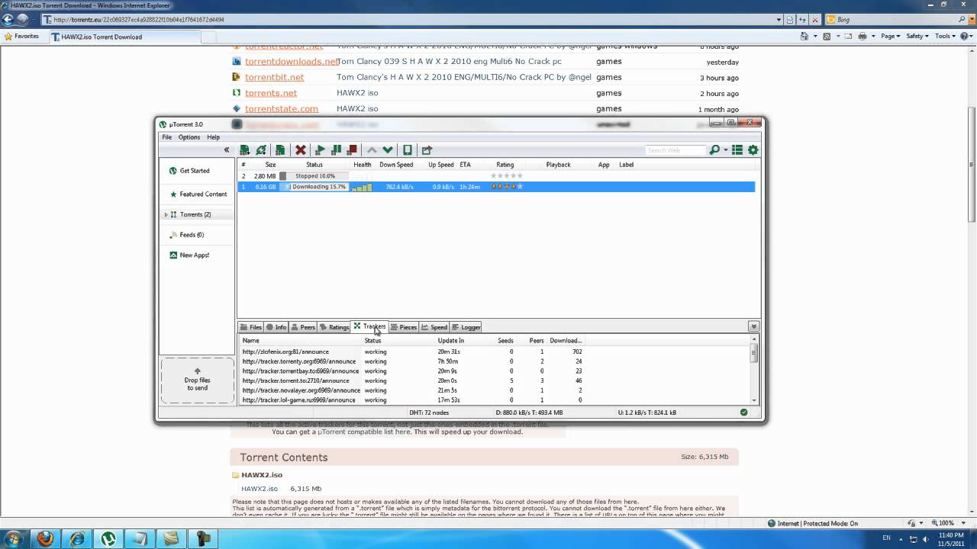Click star rating of downloading torrent
Viewport: 977px width, 549px height.
[x=507, y=187]
